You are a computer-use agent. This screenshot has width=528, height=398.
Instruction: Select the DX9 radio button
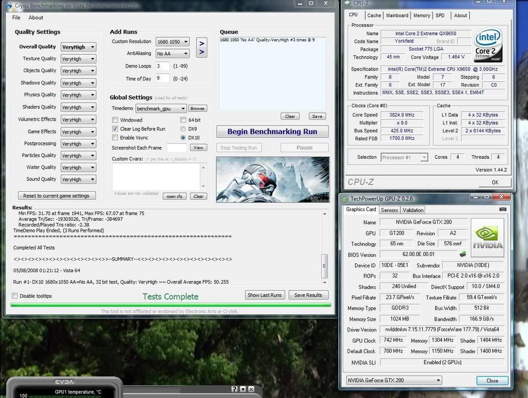click(183, 129)
